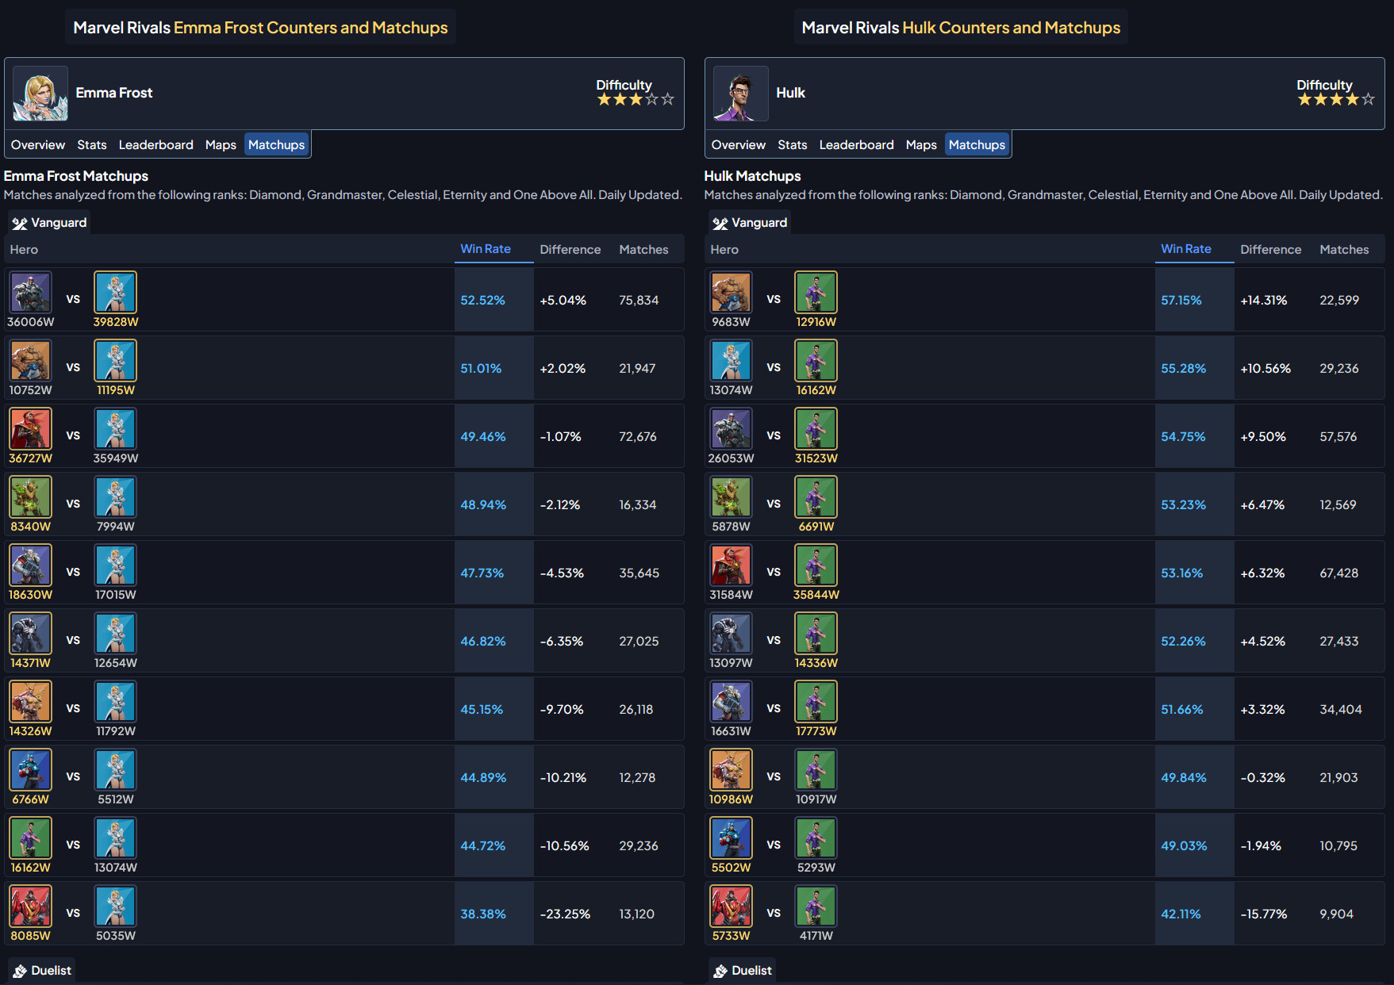This screenshot has width=1394, height=985.
Task: Sort Emma Frost matchups by Matches column
Action: point(643,250)
